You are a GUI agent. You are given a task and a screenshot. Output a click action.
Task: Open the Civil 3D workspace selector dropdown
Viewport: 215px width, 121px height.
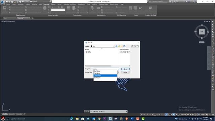click(x=40, y=2)
